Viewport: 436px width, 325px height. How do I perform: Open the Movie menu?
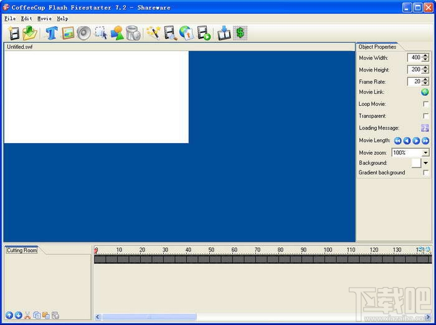tap(44, 19)
